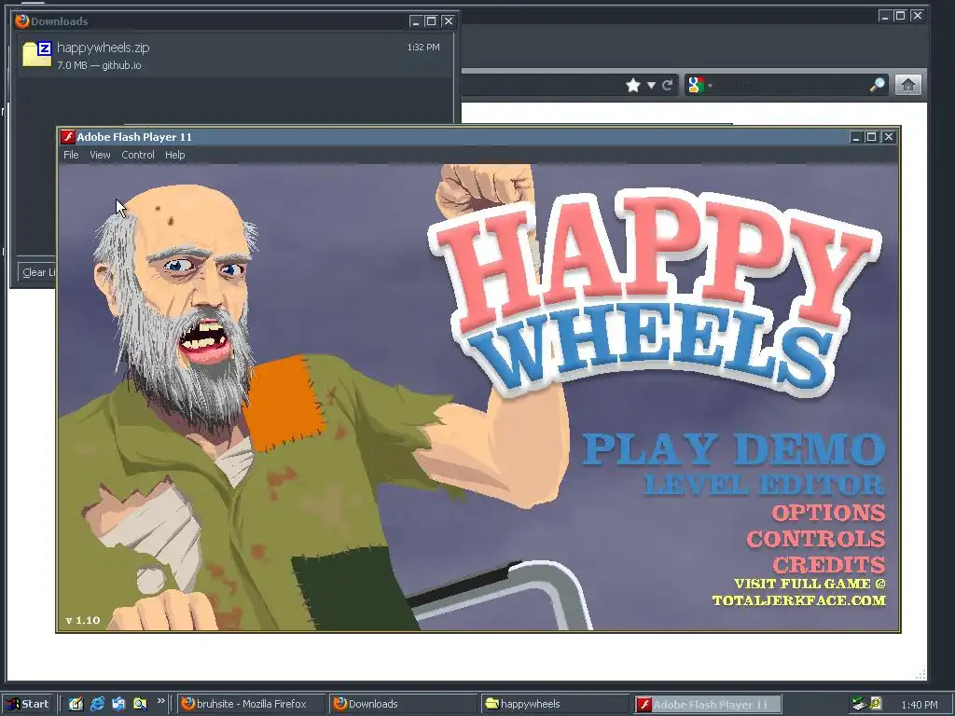Click the magnifying glass search icon

877,85
